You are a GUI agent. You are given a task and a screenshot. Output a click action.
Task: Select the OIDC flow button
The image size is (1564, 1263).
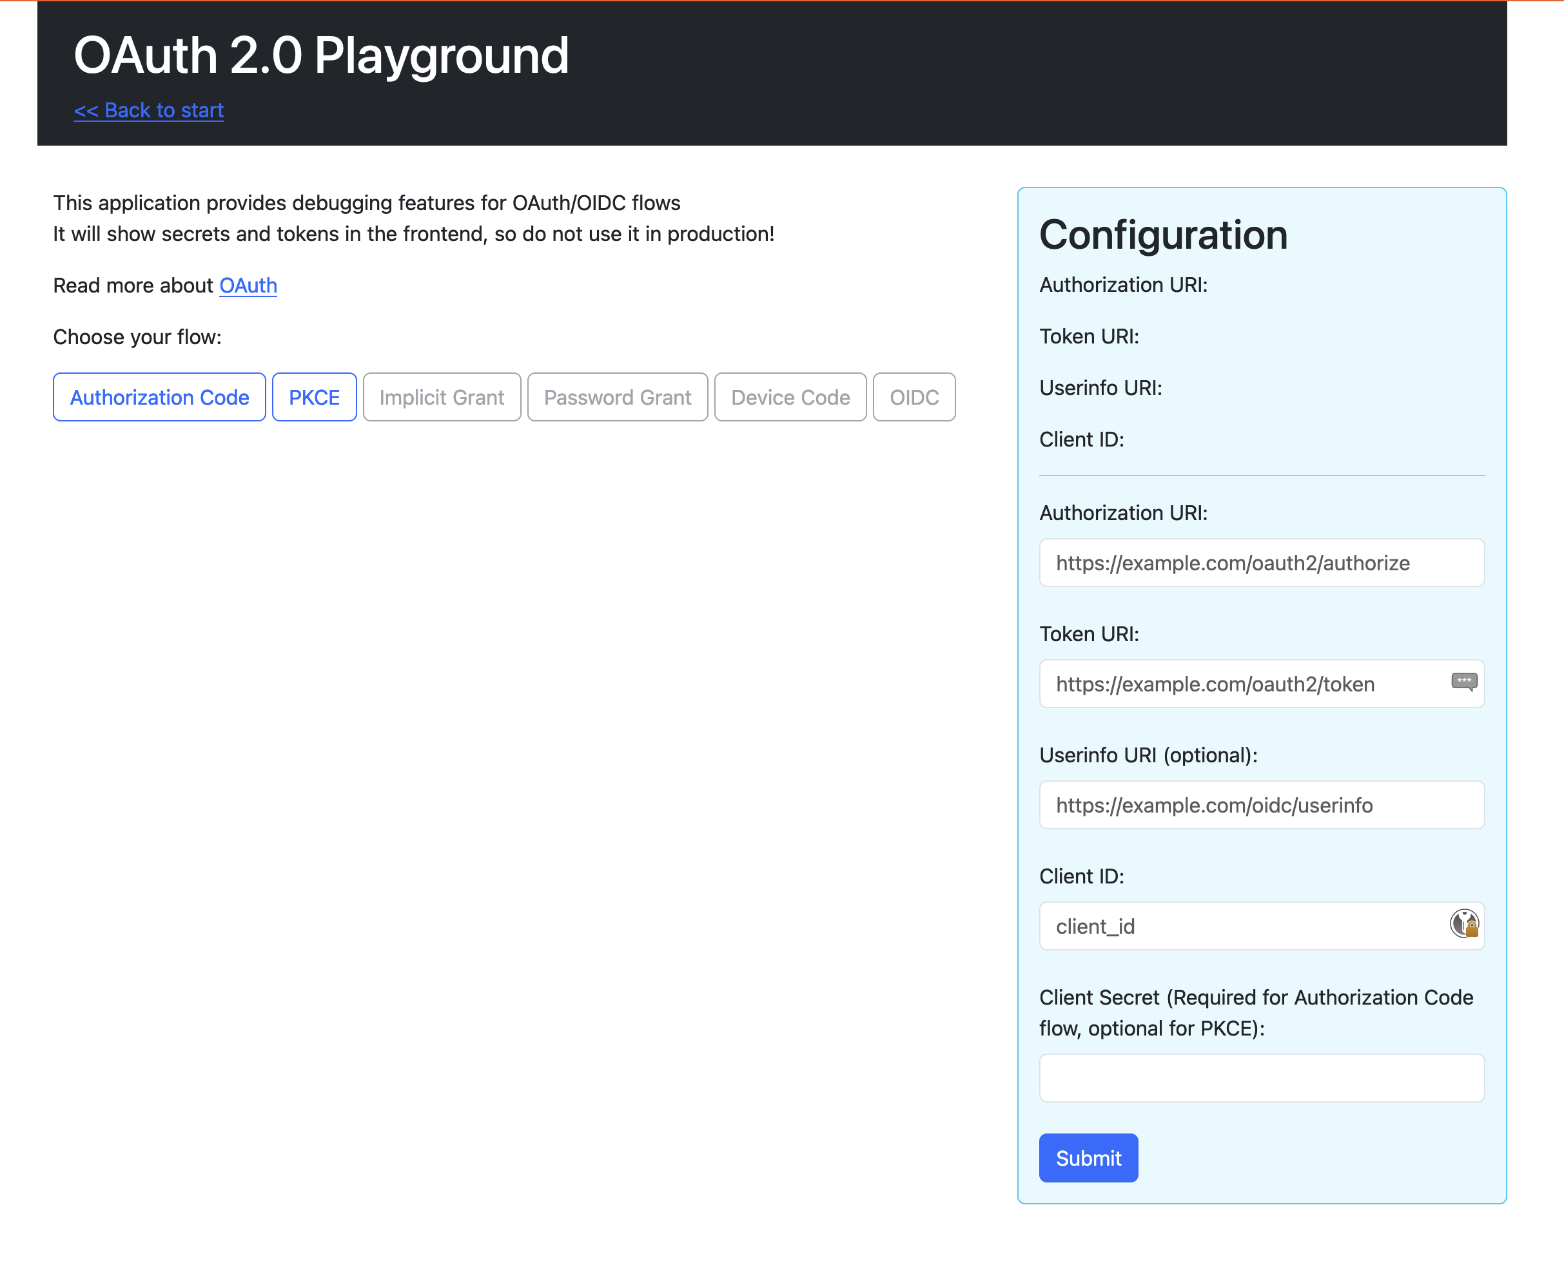pos(914,397)
